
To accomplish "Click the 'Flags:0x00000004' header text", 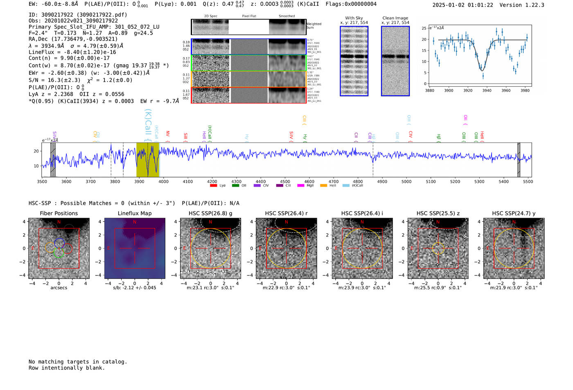I will (351, 4).
